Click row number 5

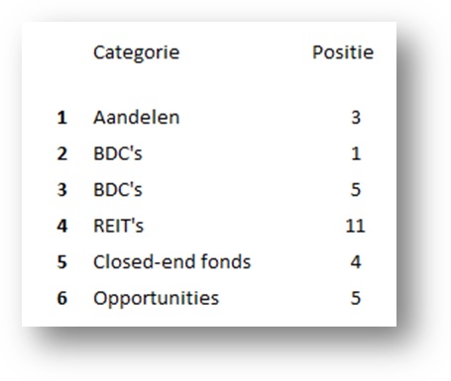(x=62, y=262)
